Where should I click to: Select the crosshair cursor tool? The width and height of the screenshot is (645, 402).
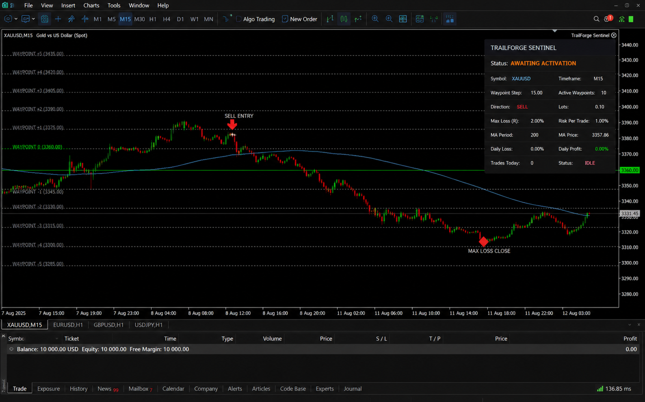click(58, 19)
